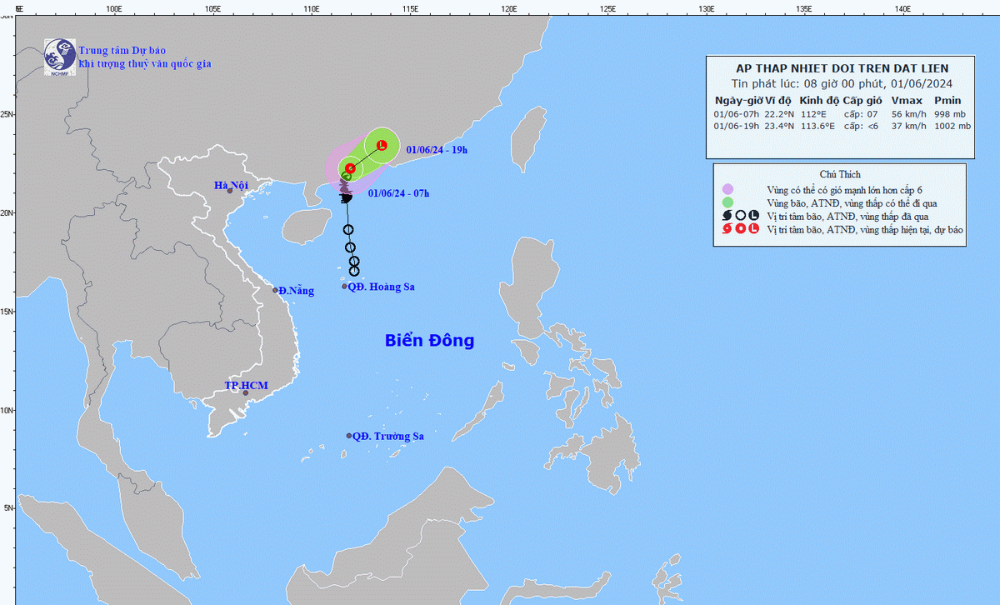Click the 01/06/24 - 07h time label on map
Viewport: 1000px width, 605px height.
pyautogui.click(x=398, y=194)
